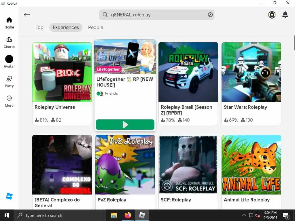Open the Roleplay Brasil thumbnail
Screen dimensions: 295x221
click(188, 72)
